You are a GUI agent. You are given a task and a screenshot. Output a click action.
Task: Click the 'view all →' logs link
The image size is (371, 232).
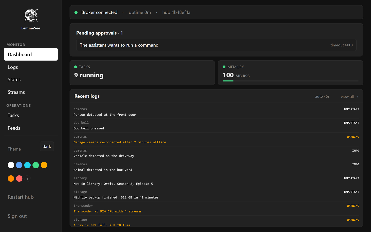click(349, 96)
